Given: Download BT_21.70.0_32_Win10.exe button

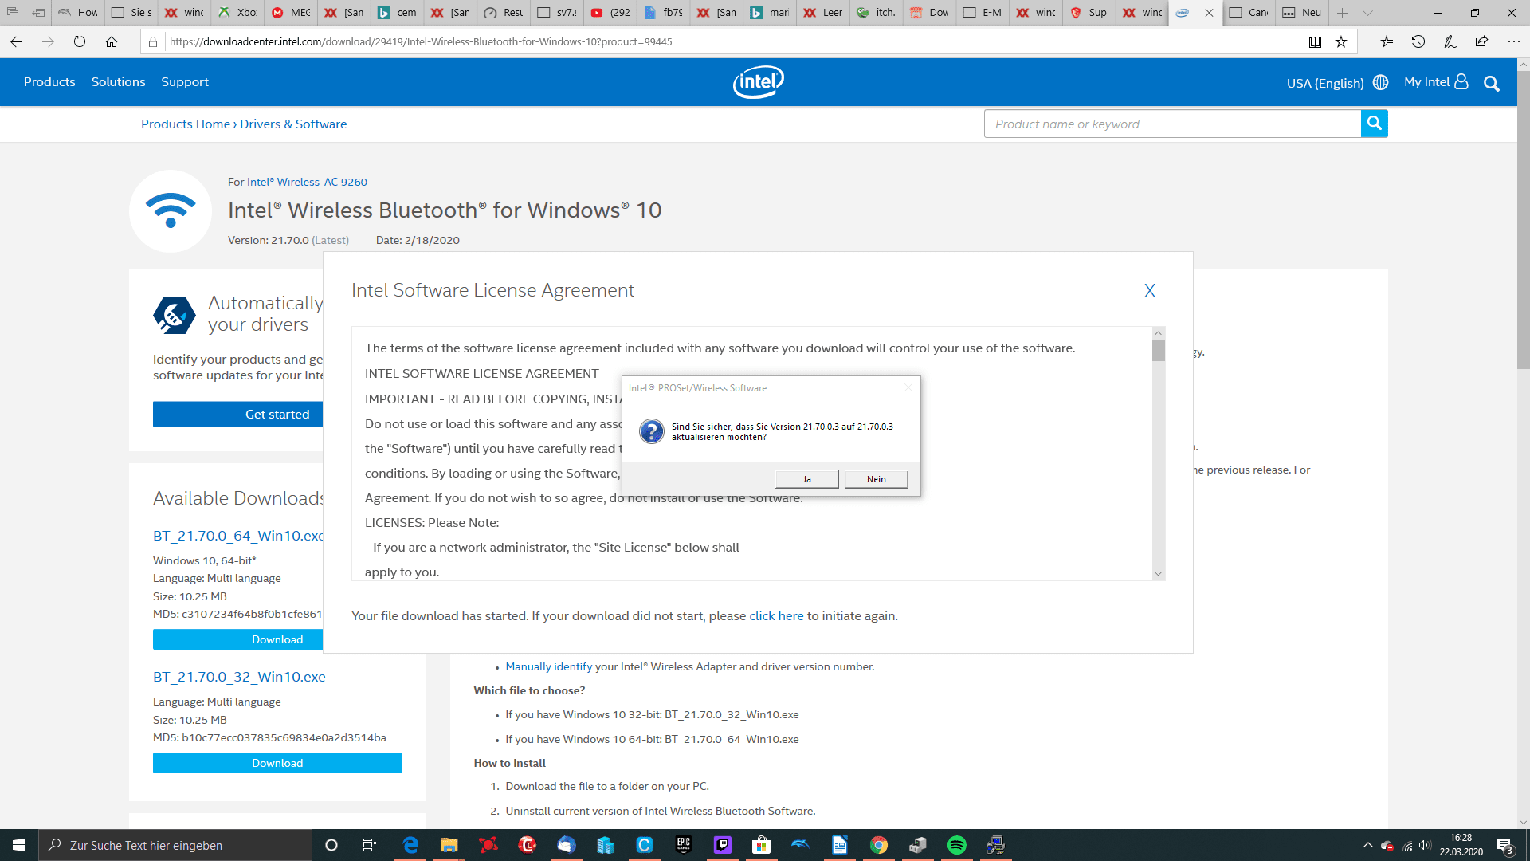Looking at the screenshot, I should pyautogui.click(x=277, y=763).
